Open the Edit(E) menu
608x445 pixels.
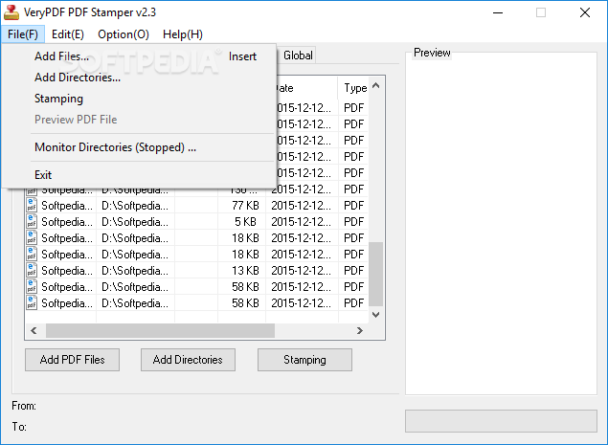[x=68, y=34]
